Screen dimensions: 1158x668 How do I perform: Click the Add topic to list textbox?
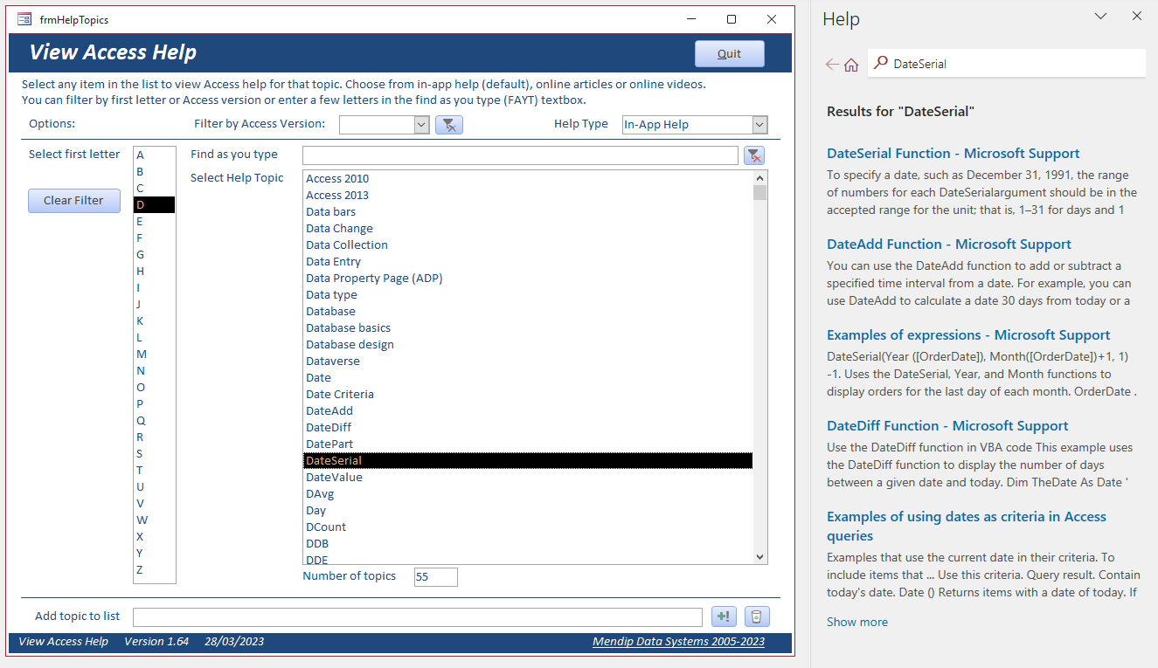(418, 617)
